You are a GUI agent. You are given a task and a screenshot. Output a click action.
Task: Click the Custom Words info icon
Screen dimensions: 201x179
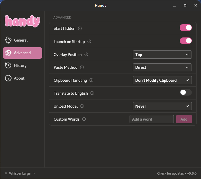click(84, 119)
